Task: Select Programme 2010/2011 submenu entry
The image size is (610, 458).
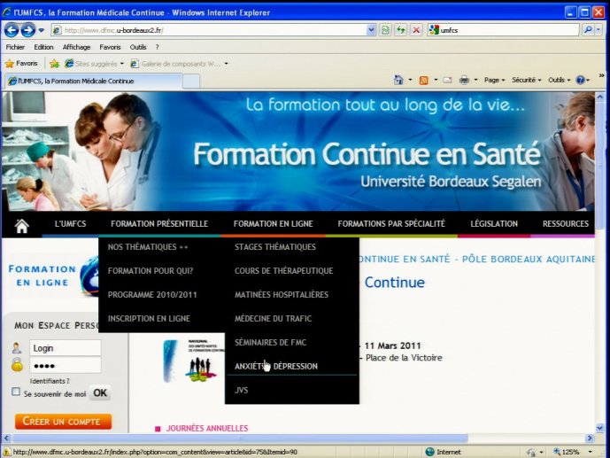Action: tap(152, 295)
